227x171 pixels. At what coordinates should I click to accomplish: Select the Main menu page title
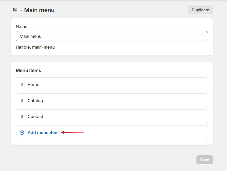pyautogui.click(x=39, y=10)
